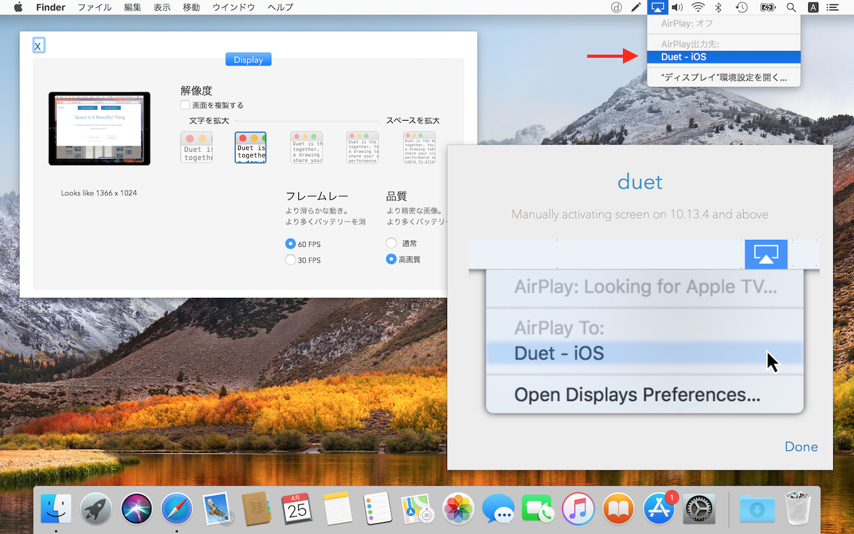
Task: Enable the 画面を複製する checkbox
Action: (185, 105)
